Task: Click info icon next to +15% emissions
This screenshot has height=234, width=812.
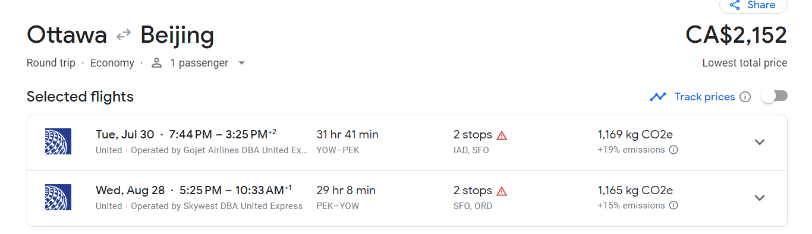Action: pyautogui.click(x=673, y=205)
